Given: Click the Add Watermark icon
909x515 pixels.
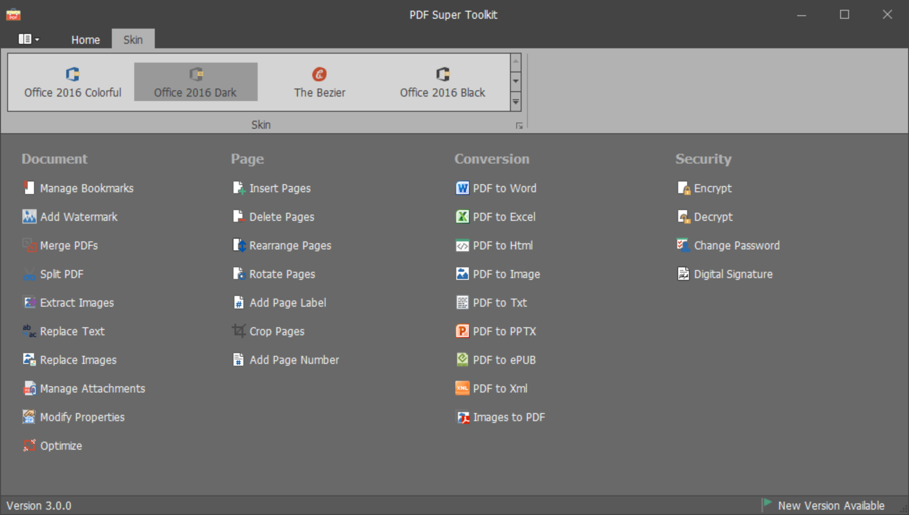Looking at the screenshot, I should click(29, 217).
